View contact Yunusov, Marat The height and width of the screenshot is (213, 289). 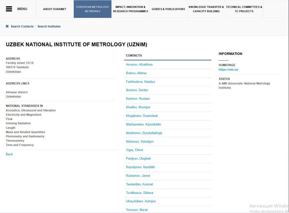[137, 210]
